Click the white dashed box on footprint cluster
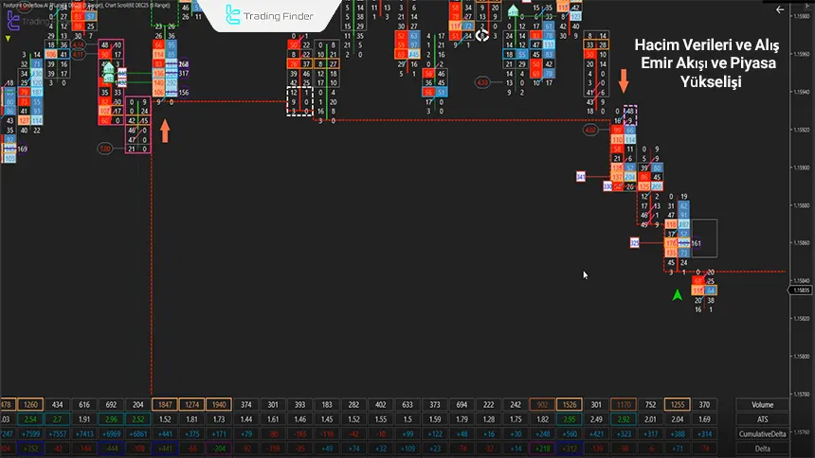 (299, 101)
